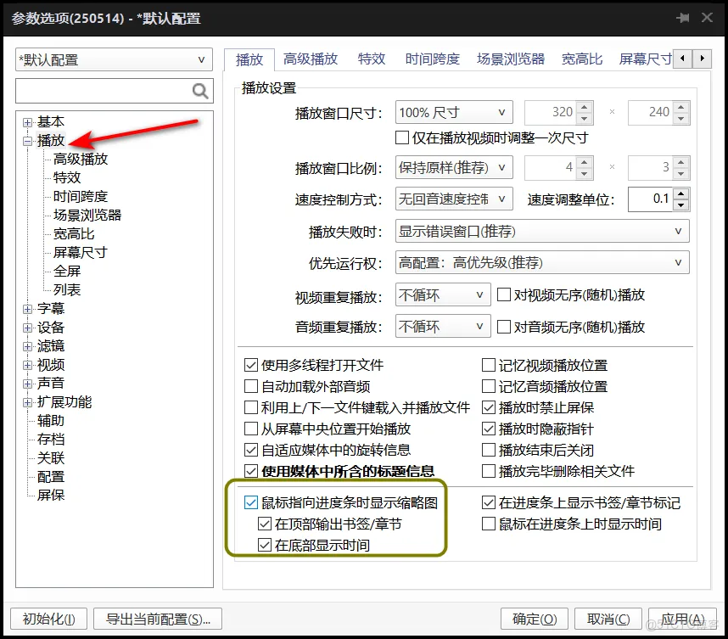Expand the 字幕 tree node
This screenshot has height=639, width=728.
(x=28, y=309)
